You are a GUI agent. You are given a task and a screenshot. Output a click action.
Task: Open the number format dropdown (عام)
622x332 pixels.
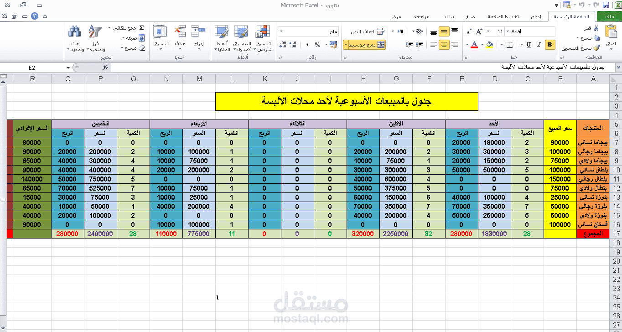pyautogui.click(x=280, y=31)
